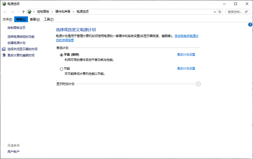Expand the chevron after 硬件和声音 breadcrumb

point(73,12)
